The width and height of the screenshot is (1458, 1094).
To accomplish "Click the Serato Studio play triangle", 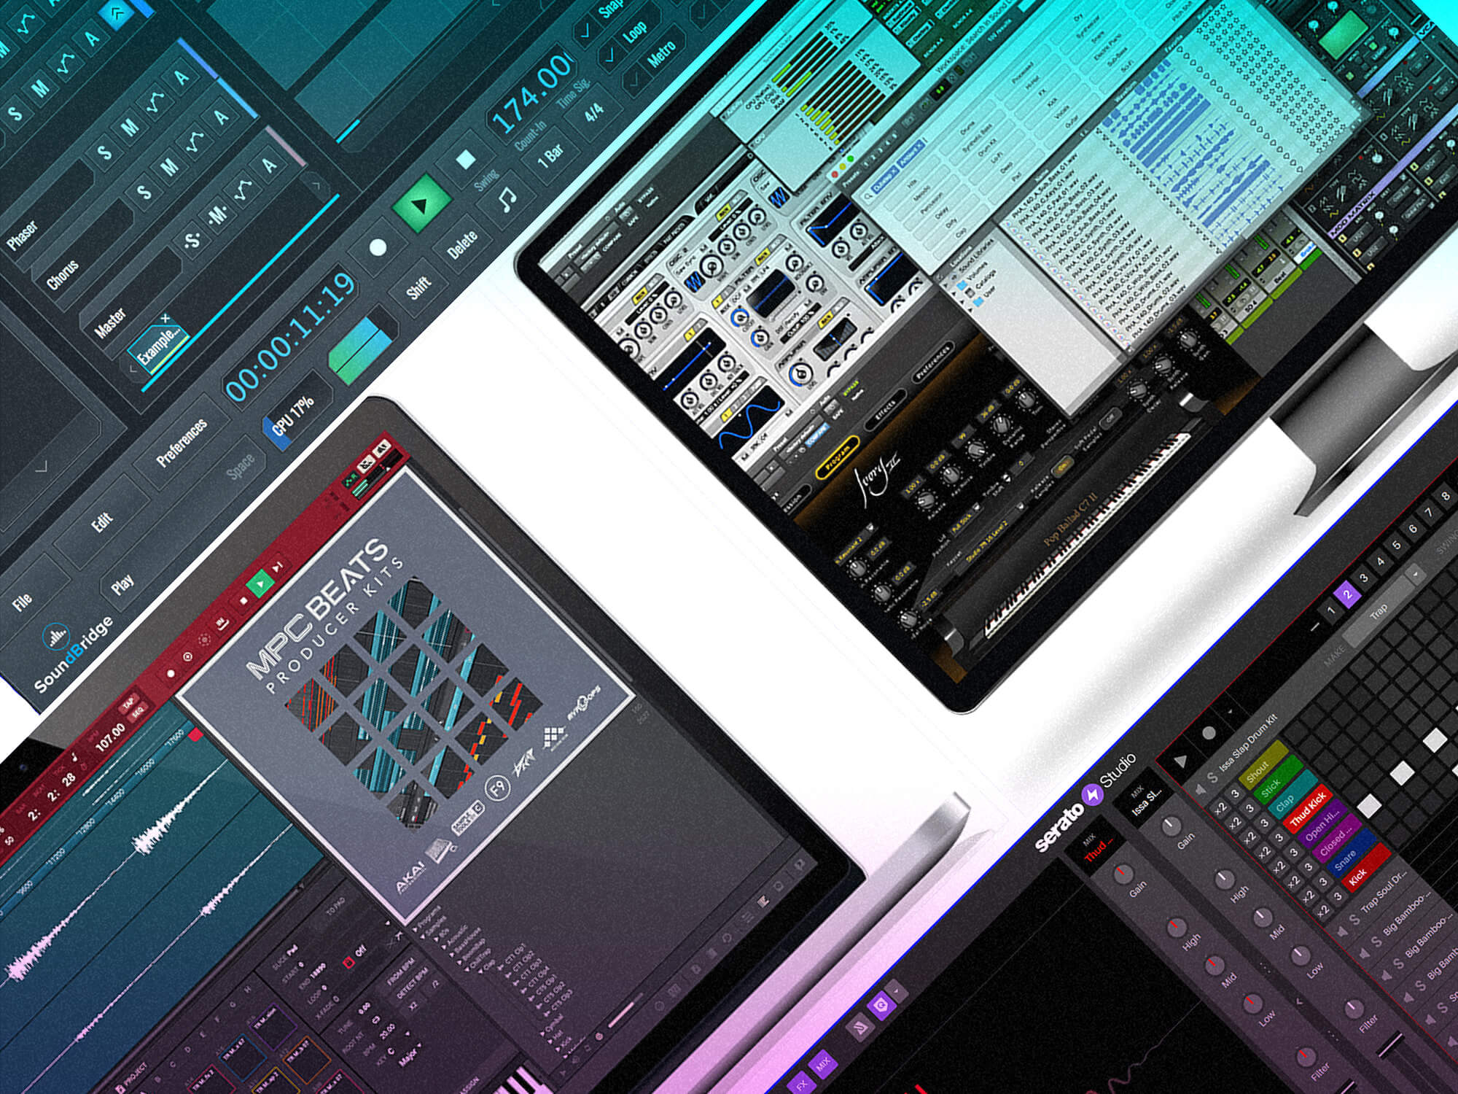I will click(x=1182, y=761).
